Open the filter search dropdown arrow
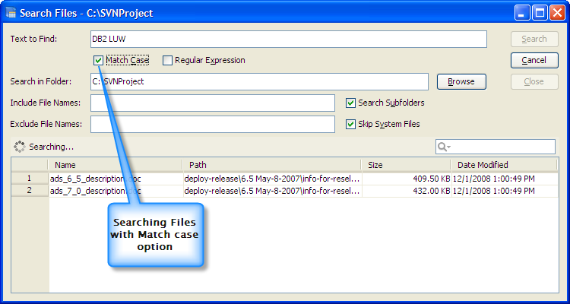 (449, 147)
